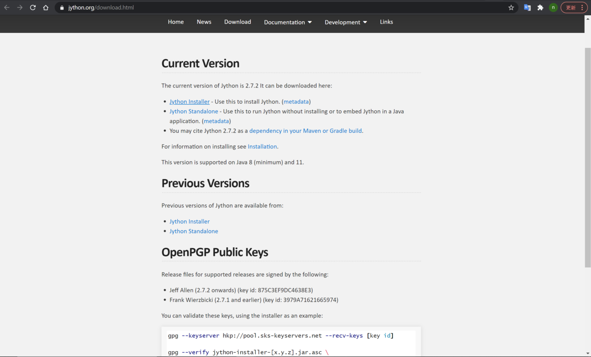This screenshot has width=591, height=357.
Task: Click the 'Current Version' heading
Action: (x=200, y=63)
